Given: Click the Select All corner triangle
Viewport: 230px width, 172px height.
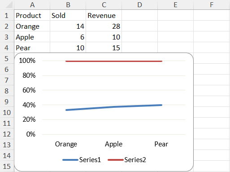Looking at the screenshot, I should (9, 5).
